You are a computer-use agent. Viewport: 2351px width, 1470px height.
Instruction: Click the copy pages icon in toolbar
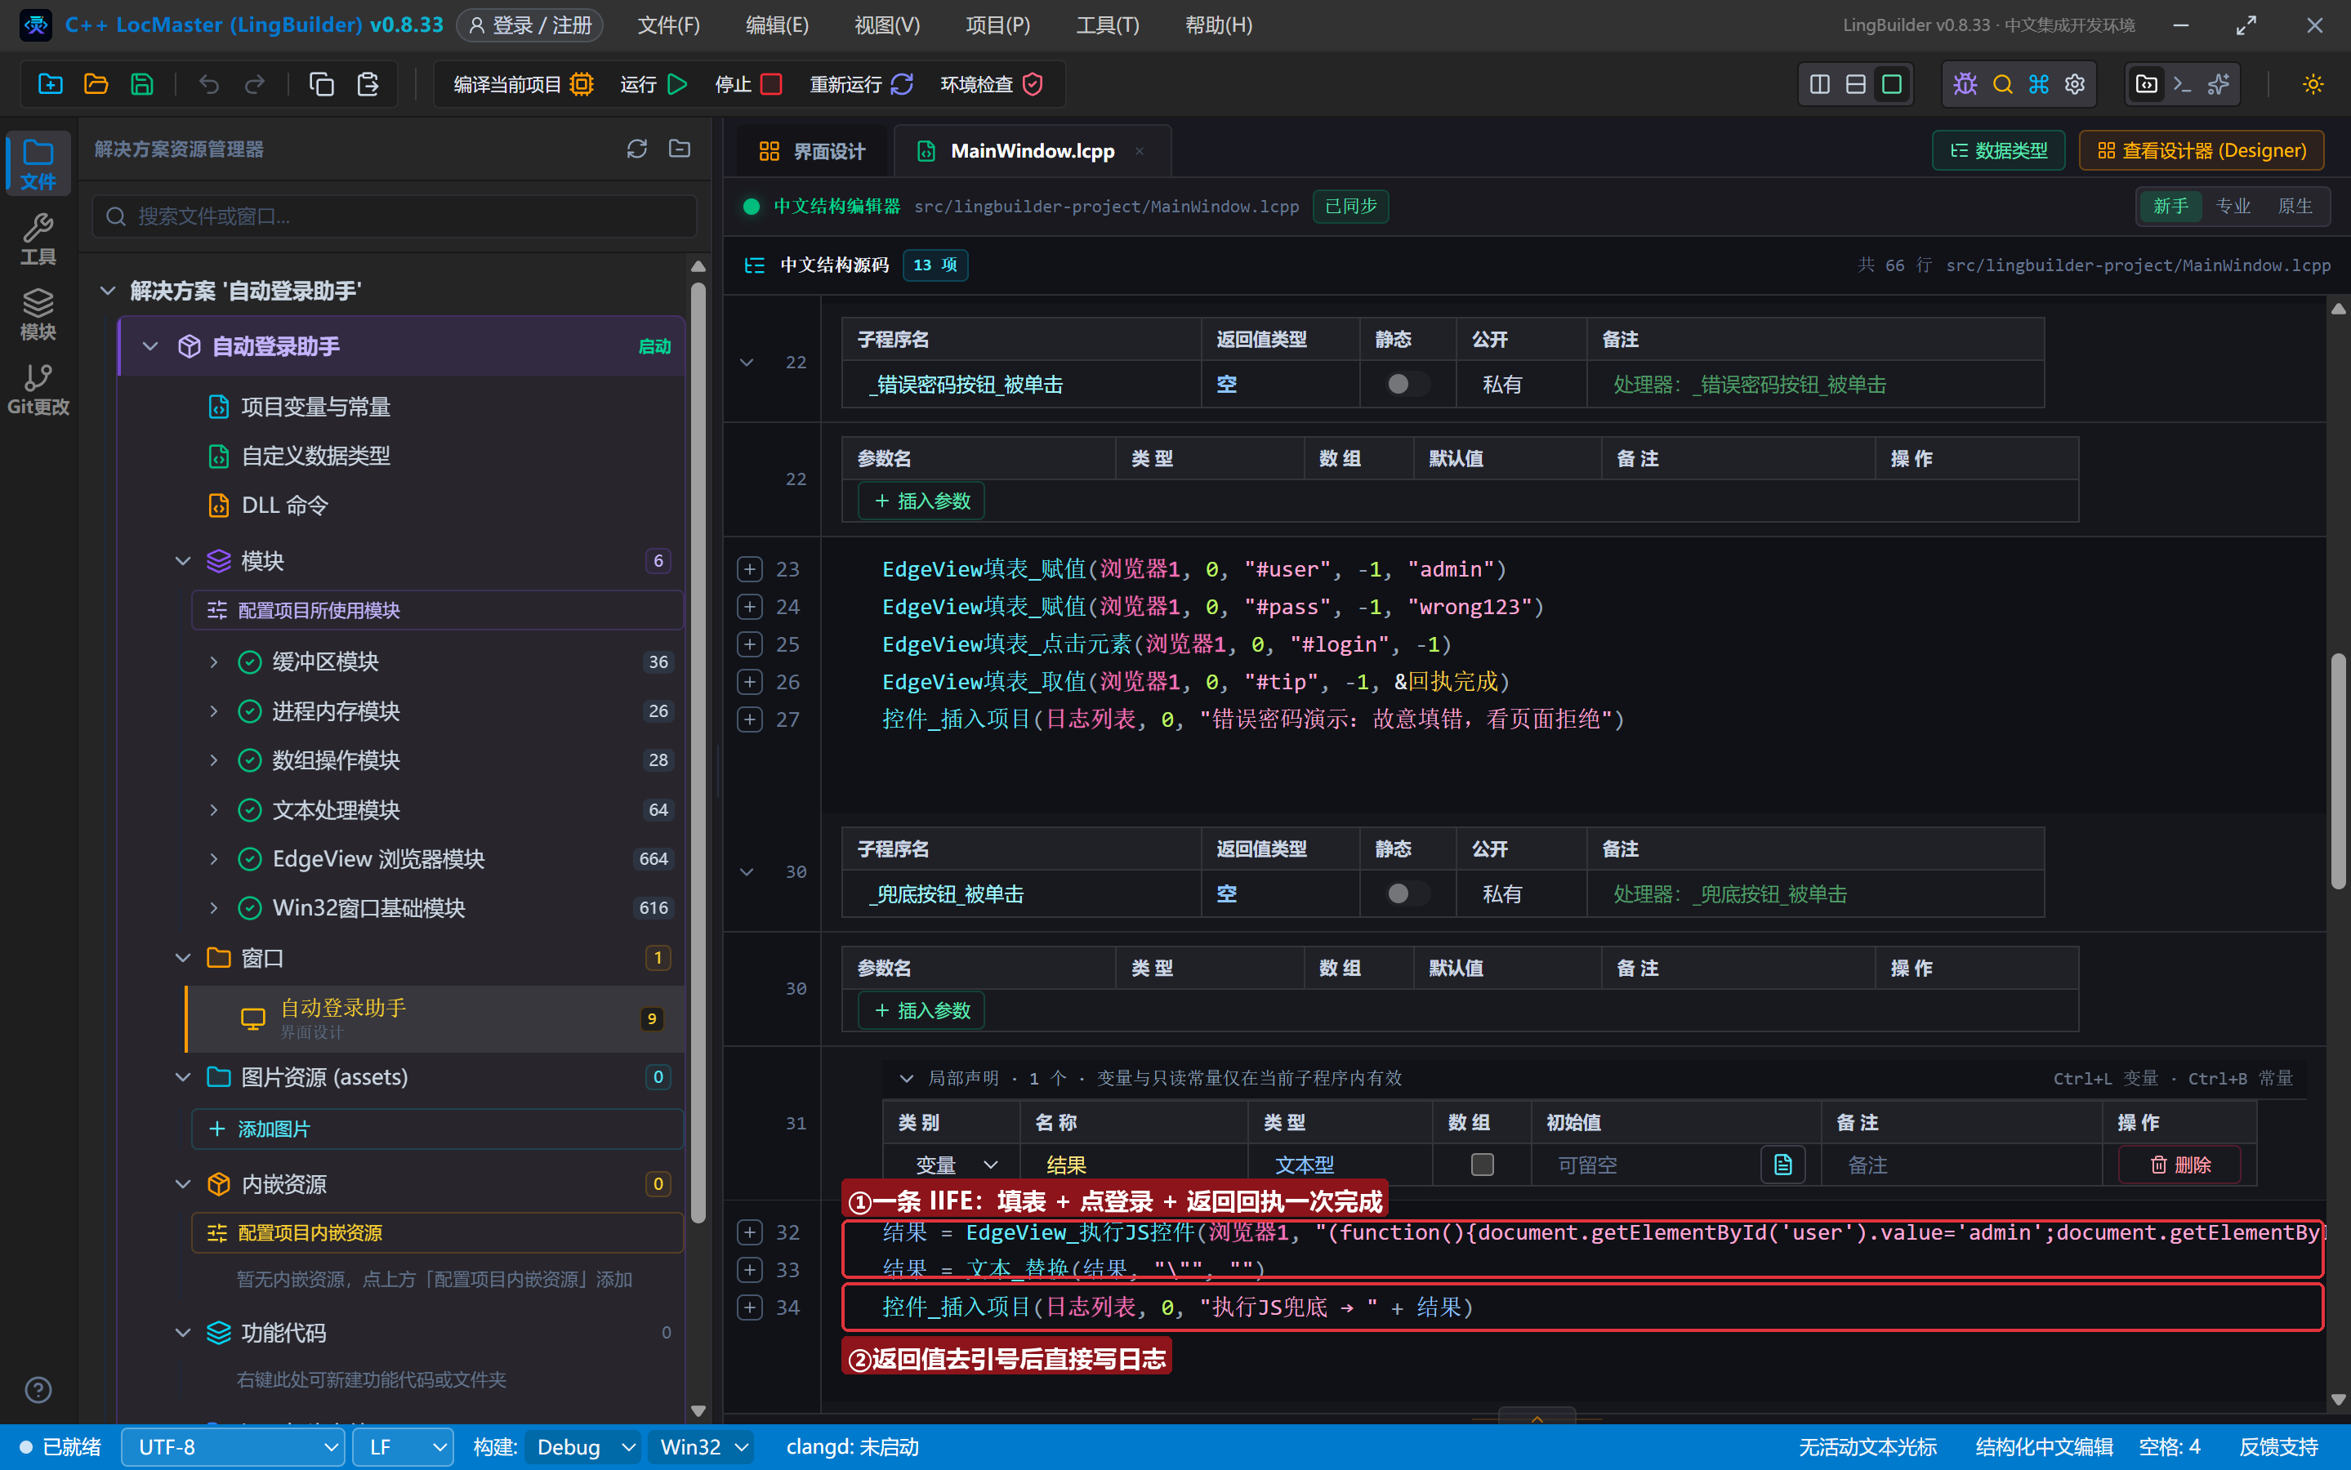(x=321, y=85)
